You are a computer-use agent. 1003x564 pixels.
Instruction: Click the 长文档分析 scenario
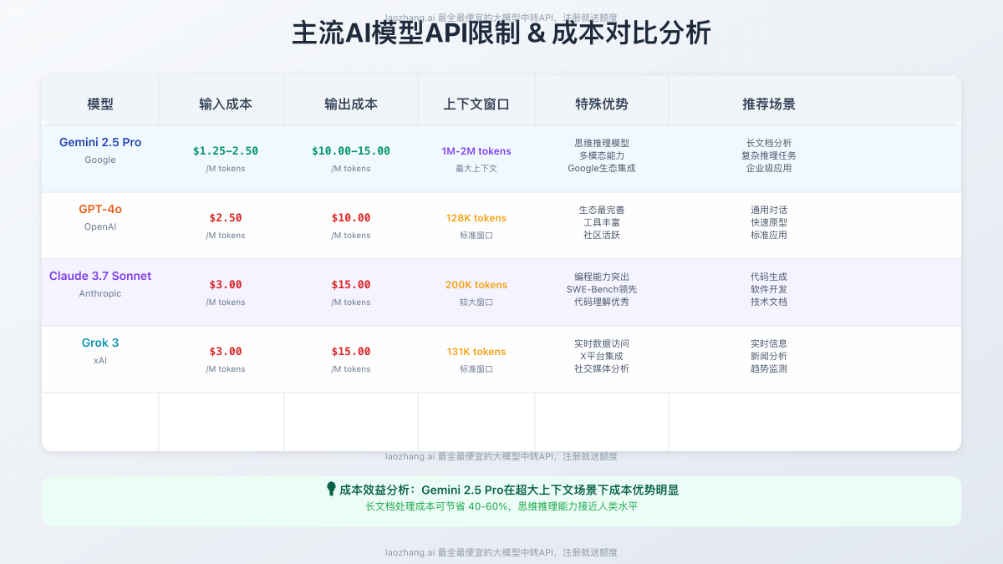(769, 143)
